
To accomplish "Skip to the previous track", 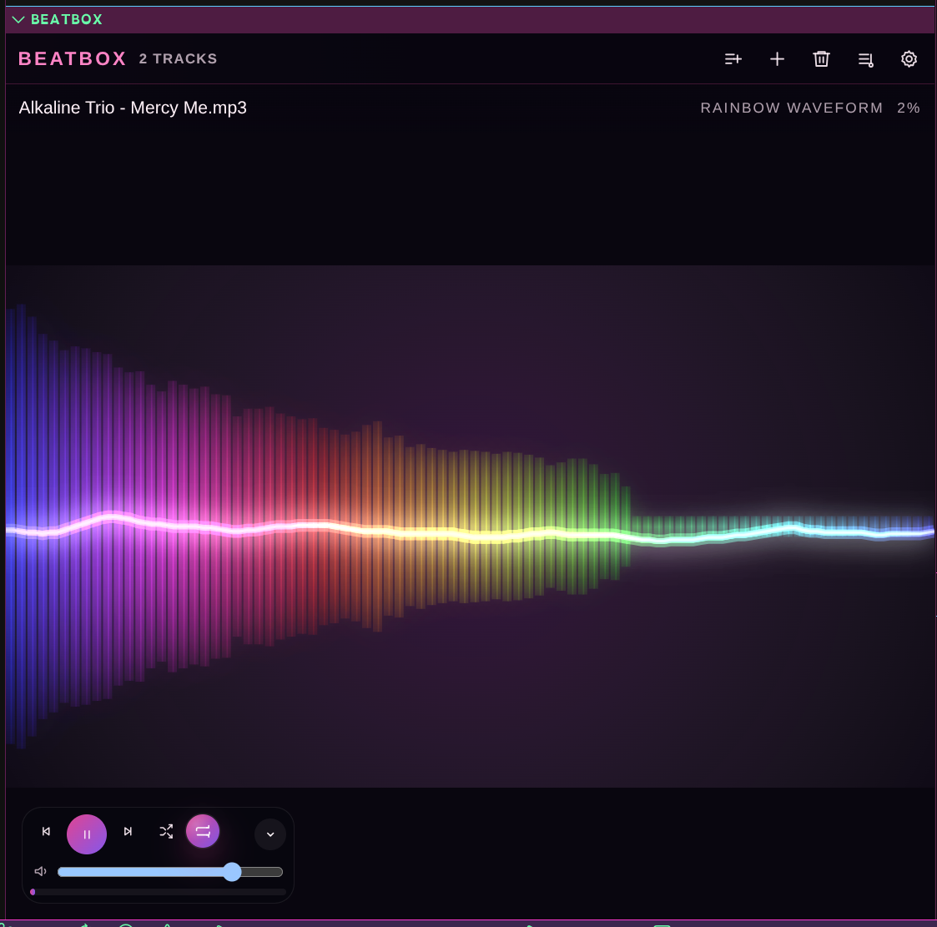I will (46, 831).
